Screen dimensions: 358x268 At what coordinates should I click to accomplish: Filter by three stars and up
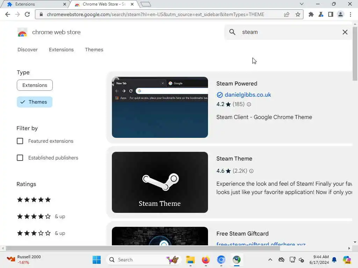[41, 233]
